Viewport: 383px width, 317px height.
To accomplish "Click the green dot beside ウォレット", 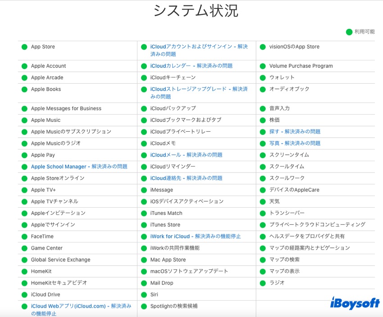I will [263, 78].
